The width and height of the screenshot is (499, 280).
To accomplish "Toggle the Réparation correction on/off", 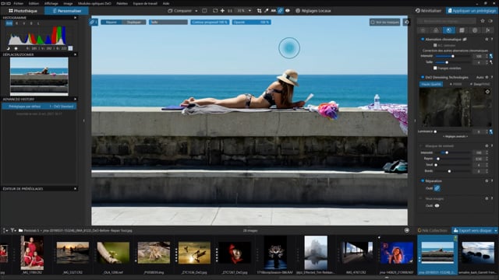I will coord(423,181).
